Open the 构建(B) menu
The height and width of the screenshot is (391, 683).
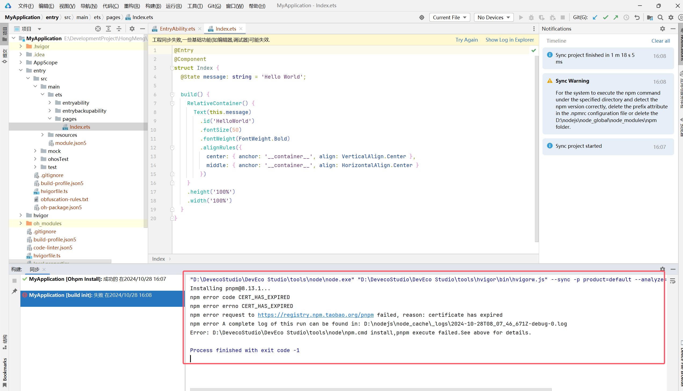[153, 6]
